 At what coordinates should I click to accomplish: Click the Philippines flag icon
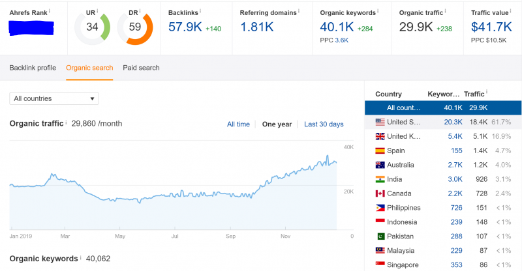click(380, 208)
